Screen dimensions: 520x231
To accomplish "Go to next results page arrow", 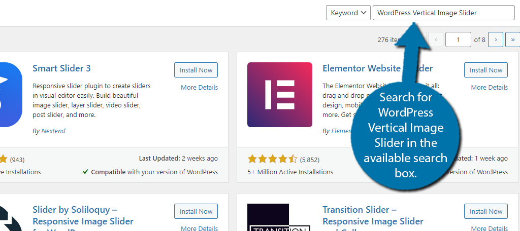I will coord(496,40).
